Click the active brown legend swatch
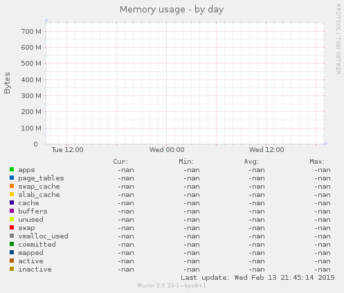 (x=12, y=261)
